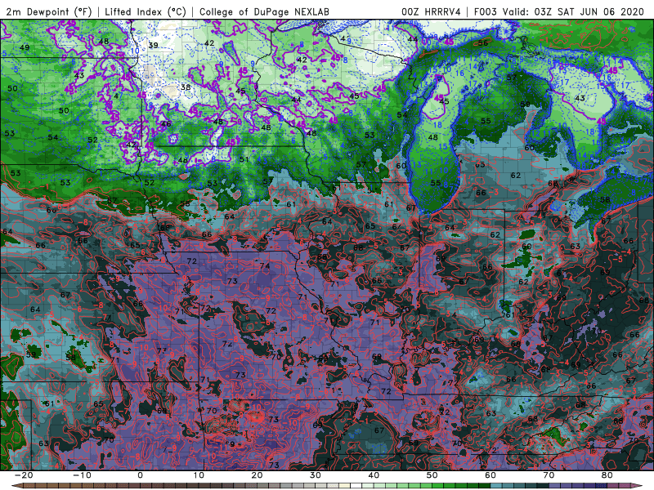This screenshot has height=490, width=654.
Task: Click the "51" dewpoint value on the map
Action: [244, 159]
